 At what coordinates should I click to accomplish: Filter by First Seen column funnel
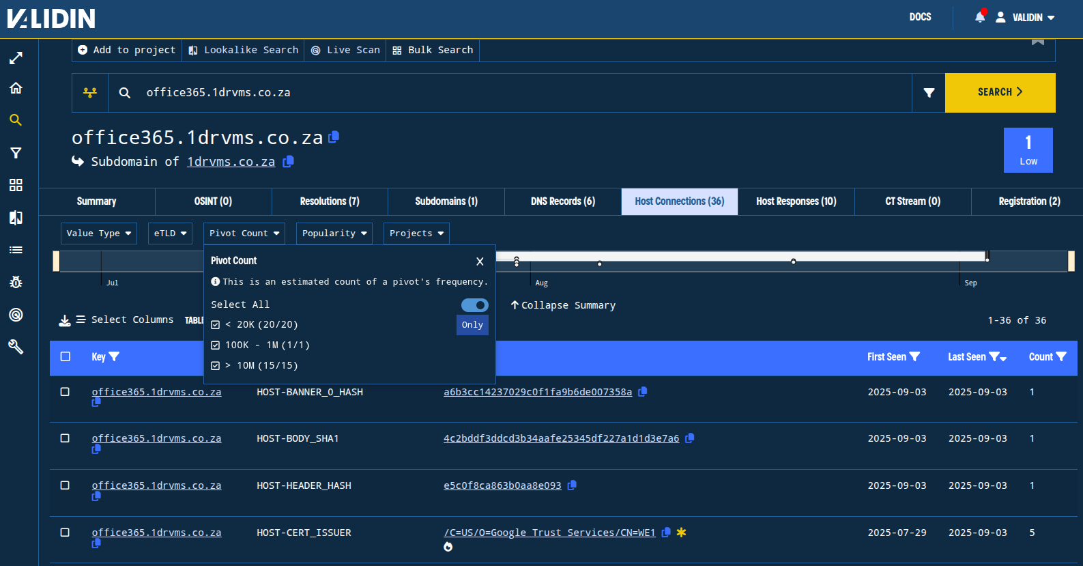[914, 356]
